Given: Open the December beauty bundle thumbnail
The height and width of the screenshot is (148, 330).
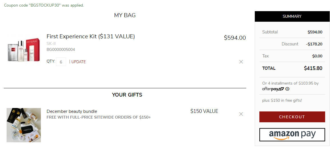Looking at the screenshot, I should pos(23,125).
